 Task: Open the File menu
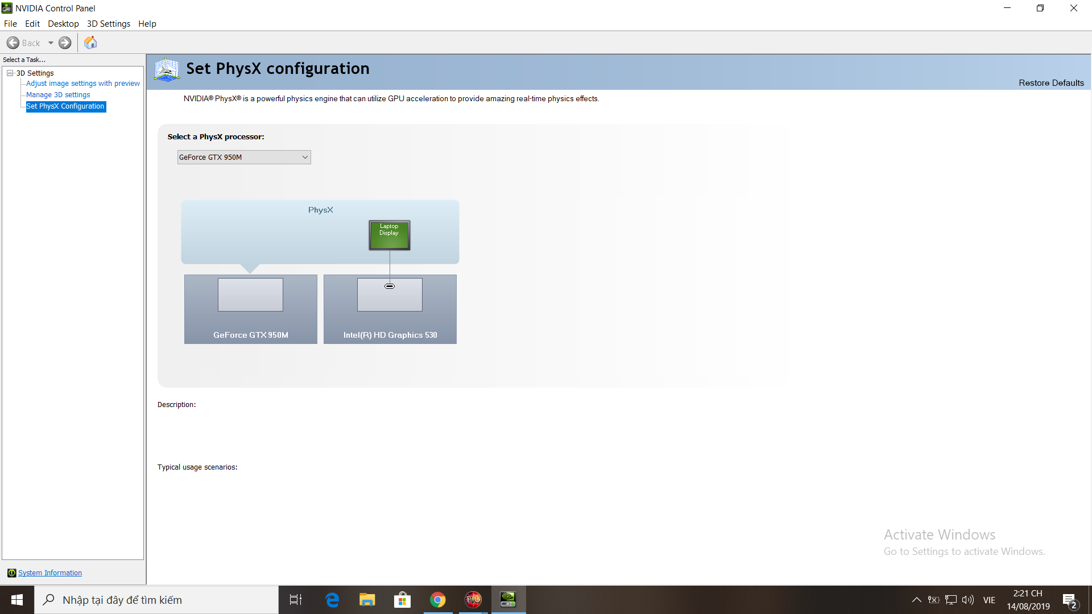(9, 23)
